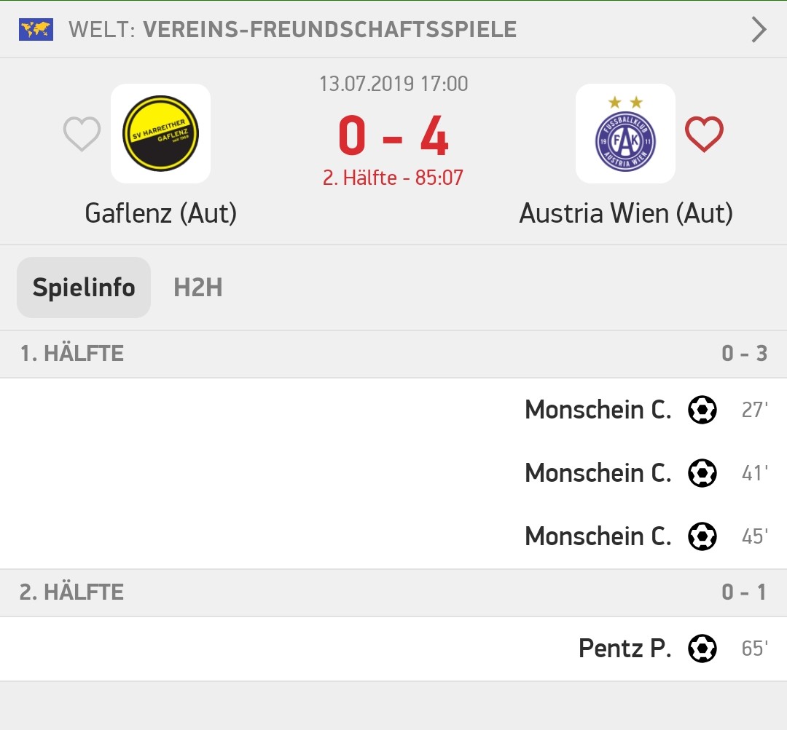Image resolution: width=787 pixels, height=730 pixels.
Task: Expand the Vereins-Freundschaftsspiele league chevron
Action: (x=759, y=30)
